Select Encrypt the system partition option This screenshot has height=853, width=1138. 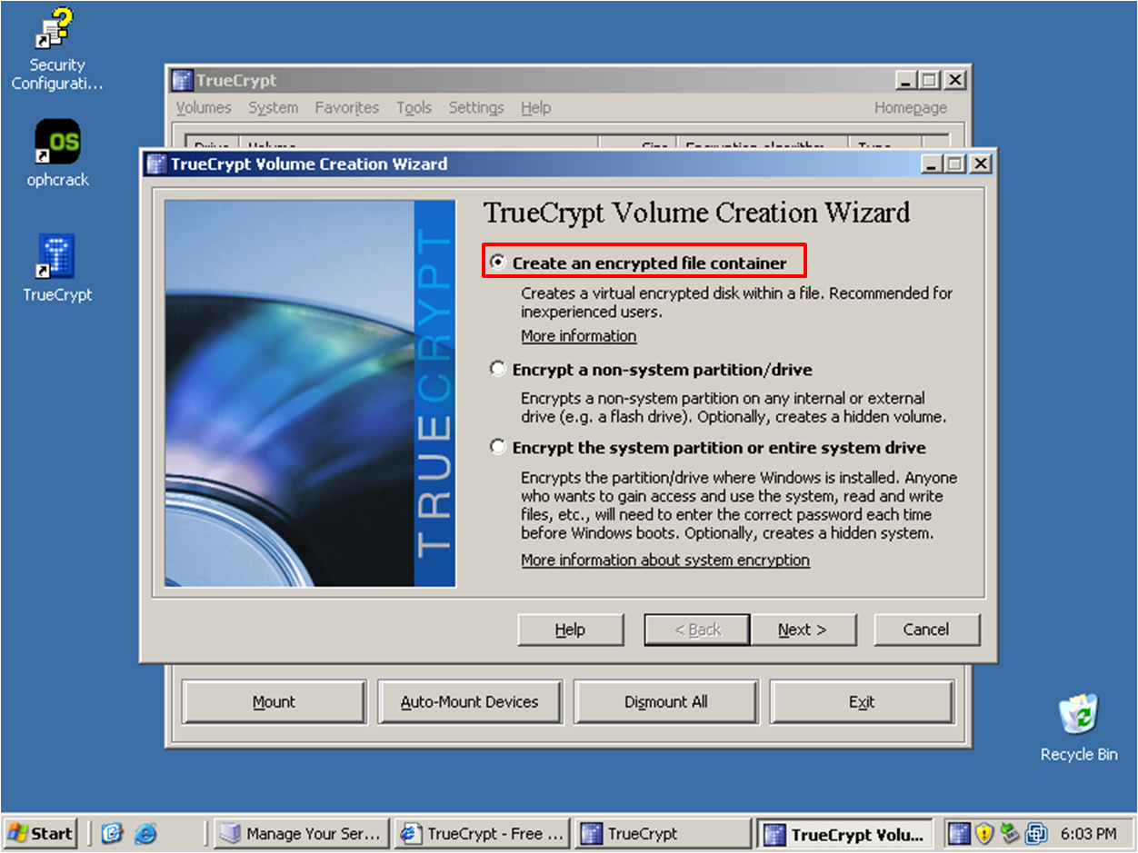pyautogui.click(x=497, y=448)
